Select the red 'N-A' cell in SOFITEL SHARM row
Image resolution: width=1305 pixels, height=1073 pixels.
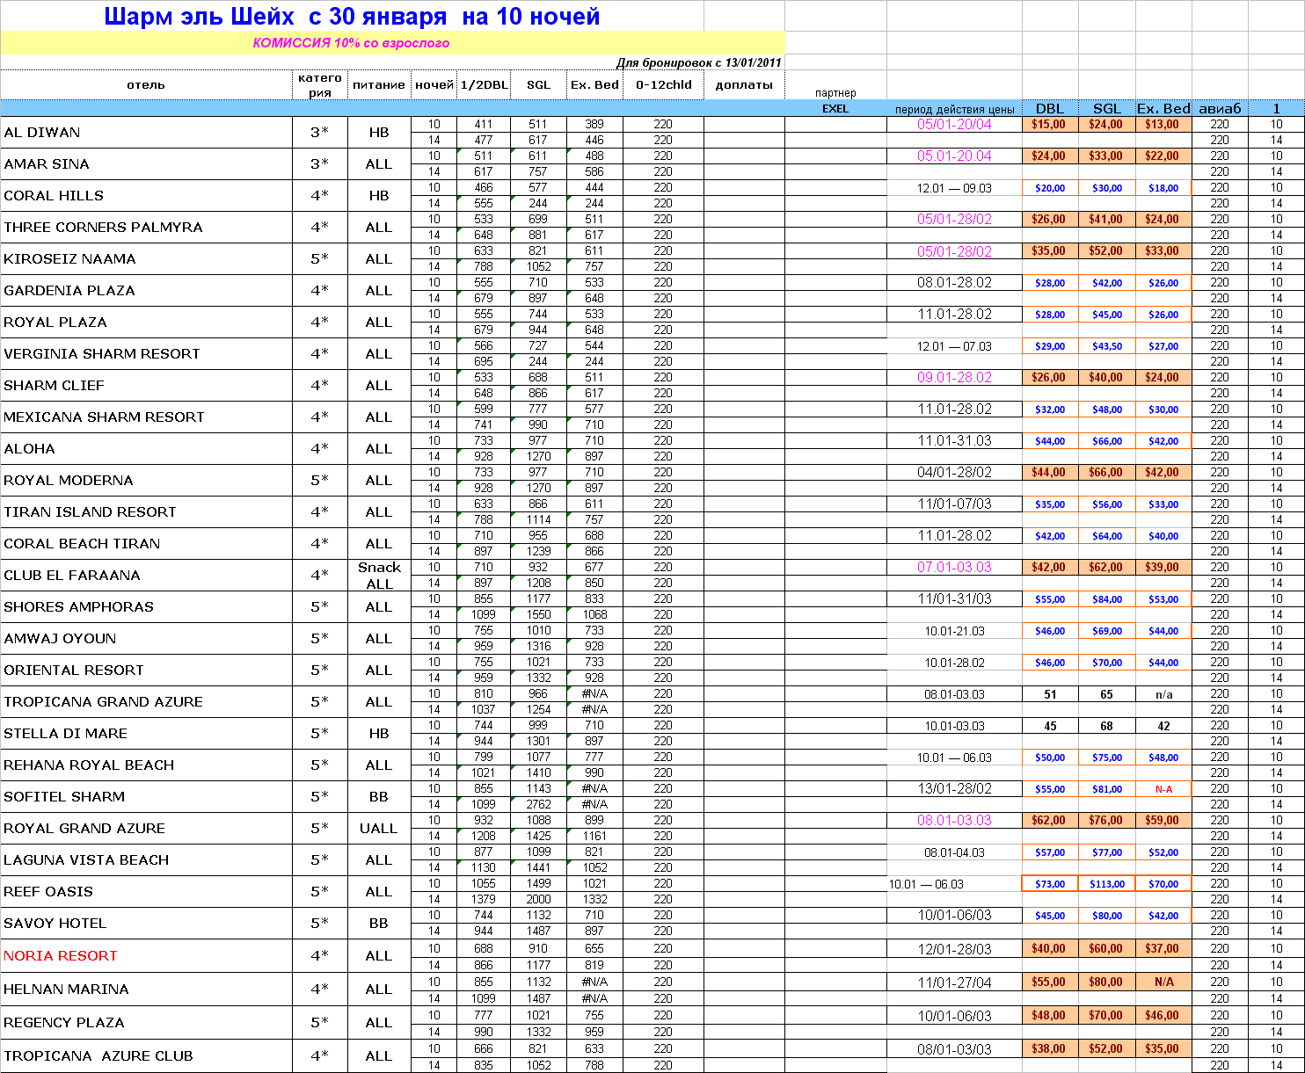tap(1163, 789)
